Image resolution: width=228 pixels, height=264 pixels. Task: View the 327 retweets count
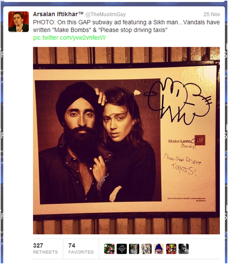[38, 245]
